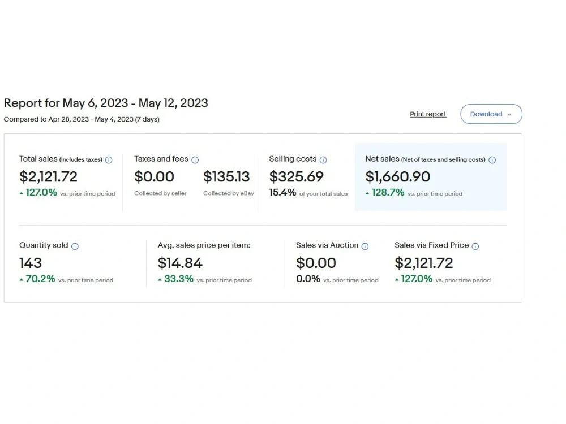The image size is (566, 424).
Task: Click the $0.00 Sales via Auction amount
Action: (316, 263)
